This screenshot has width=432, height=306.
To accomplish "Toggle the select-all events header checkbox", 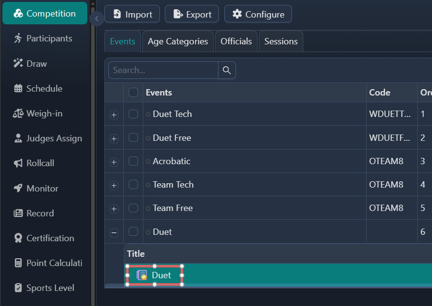I will (x=133, y=92).
